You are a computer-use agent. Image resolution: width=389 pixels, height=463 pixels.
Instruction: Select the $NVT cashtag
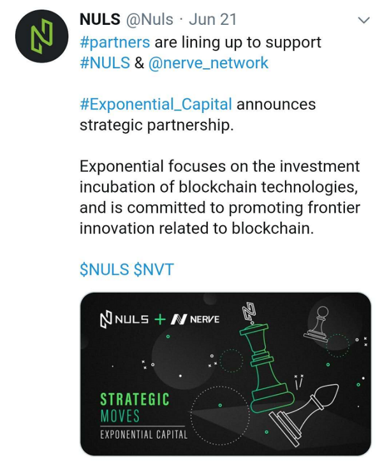click(154, 270)
